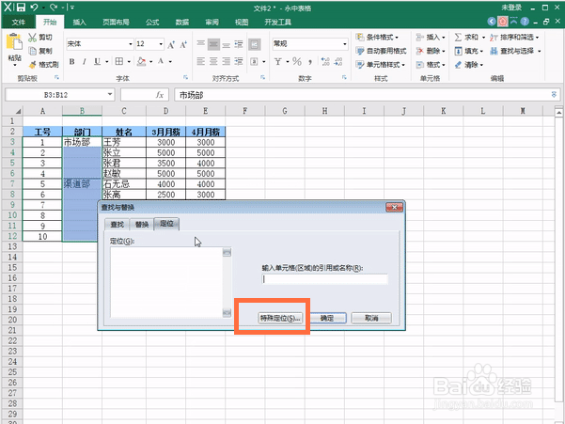Viewport: 565px width, 424px height.
Task: Toggle Bold formatting
Action: point(71,62)
